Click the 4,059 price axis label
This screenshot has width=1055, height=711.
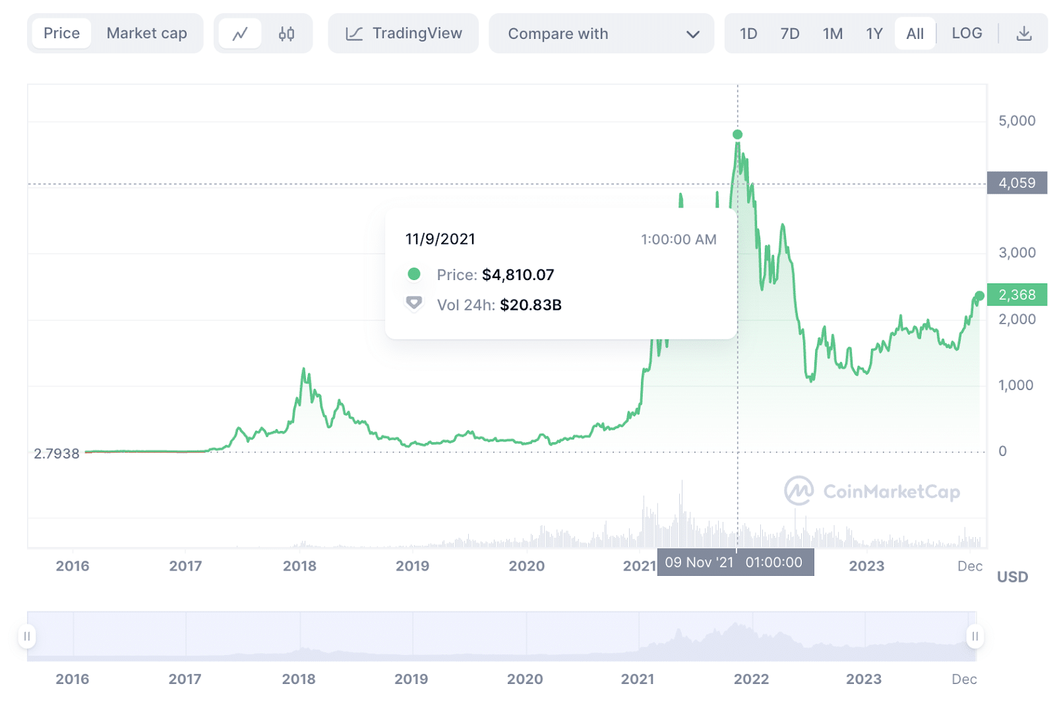click(x=1017, y=183)
